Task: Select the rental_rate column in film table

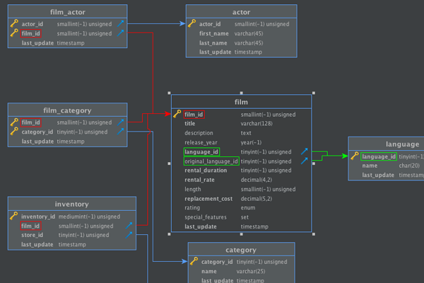Action: click(200, 180)
